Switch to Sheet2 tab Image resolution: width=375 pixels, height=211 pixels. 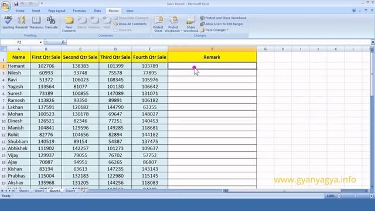[39, 191]
